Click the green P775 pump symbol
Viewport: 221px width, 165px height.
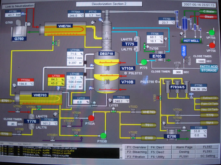pyautogui.click(x=143, y=62)
